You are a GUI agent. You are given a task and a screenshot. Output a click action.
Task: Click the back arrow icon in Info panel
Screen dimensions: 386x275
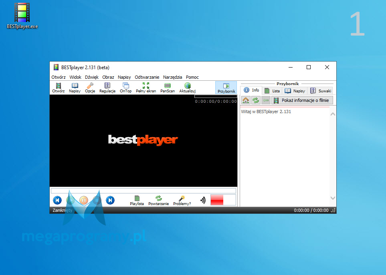[x=266, y=100]
